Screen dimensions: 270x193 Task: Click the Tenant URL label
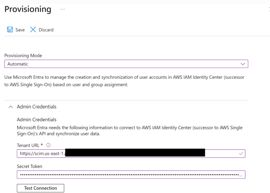coord(28,145)
